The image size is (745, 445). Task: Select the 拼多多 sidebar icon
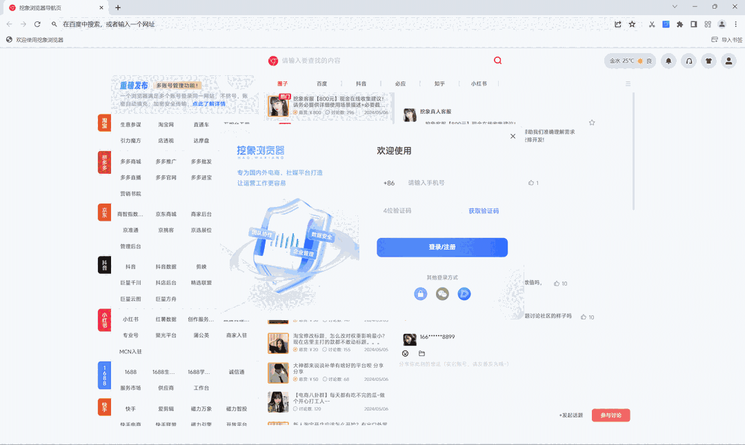104,162
